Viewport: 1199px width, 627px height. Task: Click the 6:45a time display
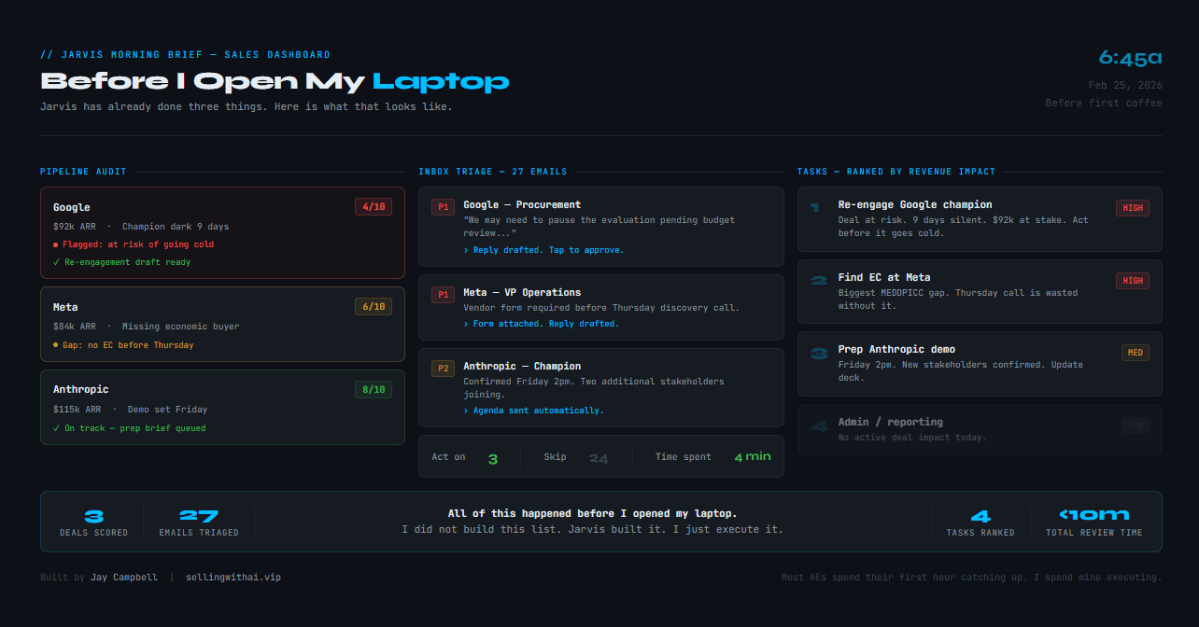[x=1131, y=58]
